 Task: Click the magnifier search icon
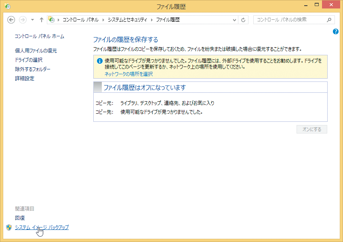point(329,20)
